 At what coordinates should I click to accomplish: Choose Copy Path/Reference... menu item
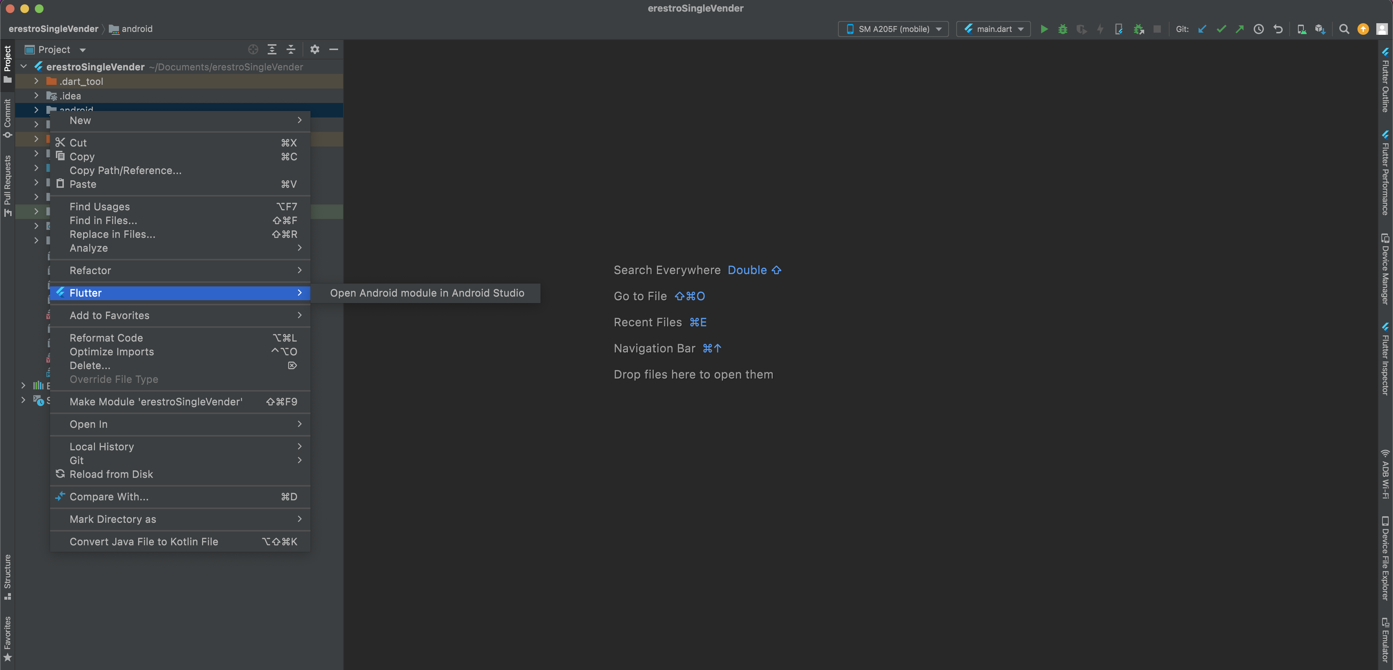[x=180, y=170]
